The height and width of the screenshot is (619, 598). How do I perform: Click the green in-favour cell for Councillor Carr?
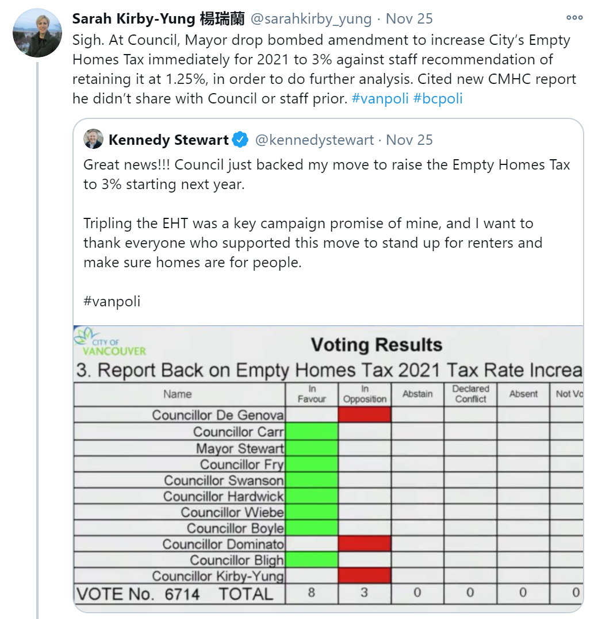pos(312,432)
